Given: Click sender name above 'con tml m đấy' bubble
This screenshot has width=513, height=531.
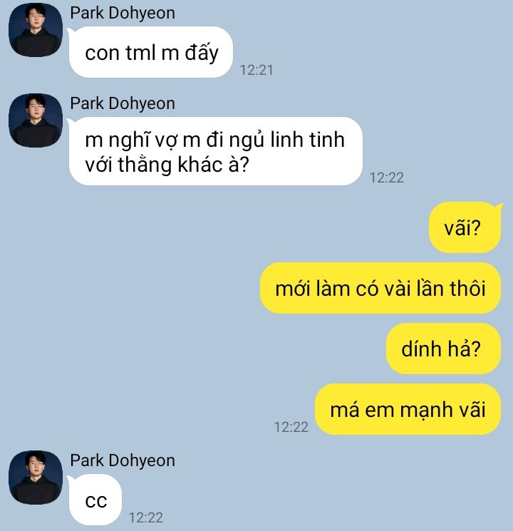Looking at the screenshot, I should click(x=123, y=14).
